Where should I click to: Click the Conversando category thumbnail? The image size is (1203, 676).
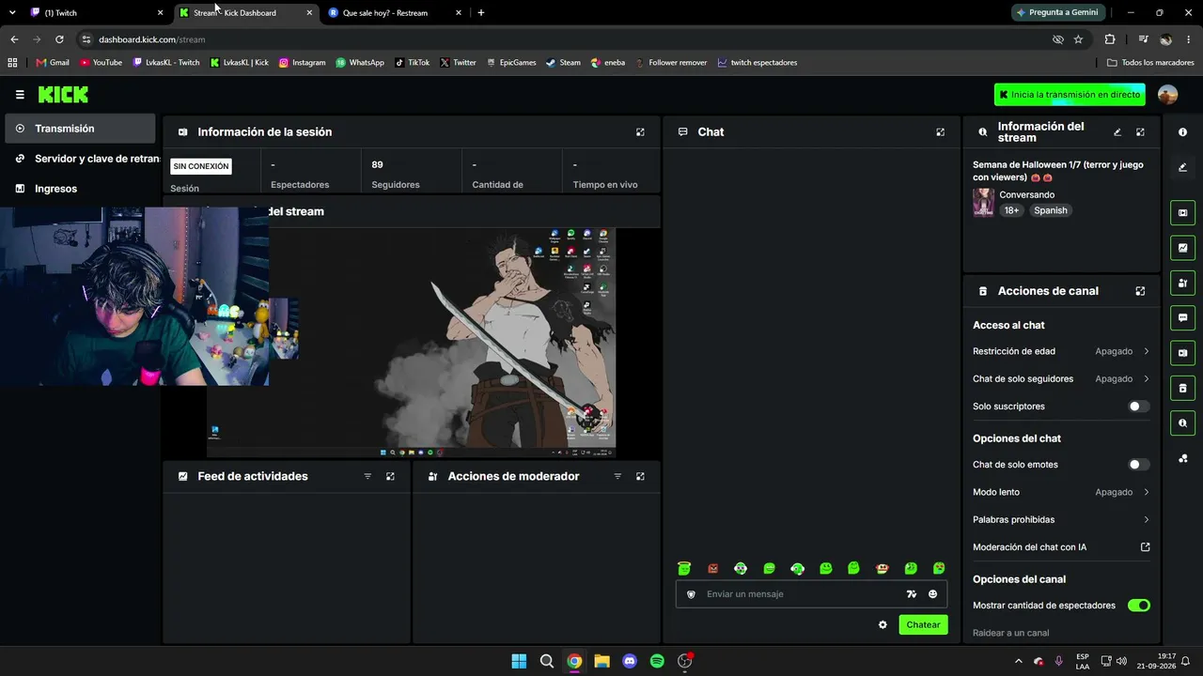click(x=983, y=203)
